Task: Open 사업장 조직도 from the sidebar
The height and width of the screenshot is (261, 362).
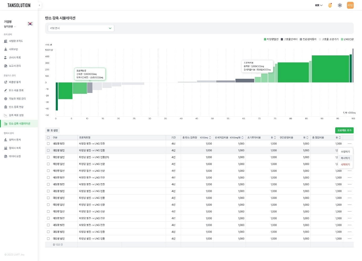Action: 16,41
